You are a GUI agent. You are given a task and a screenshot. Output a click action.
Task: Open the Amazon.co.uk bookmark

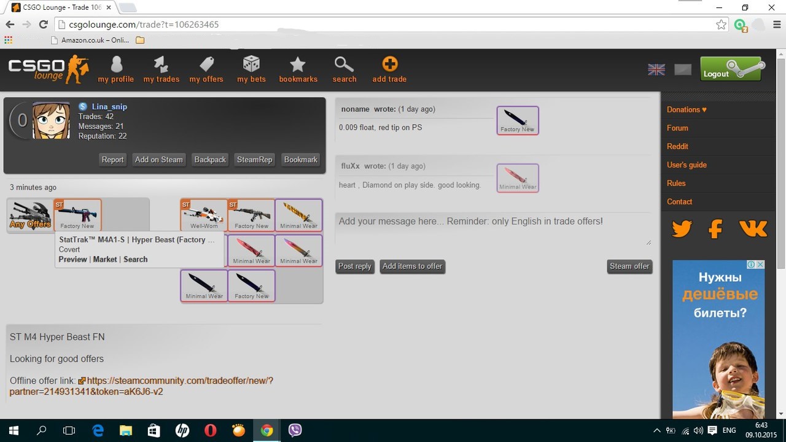pyautogui.click(x=90, y=41)
